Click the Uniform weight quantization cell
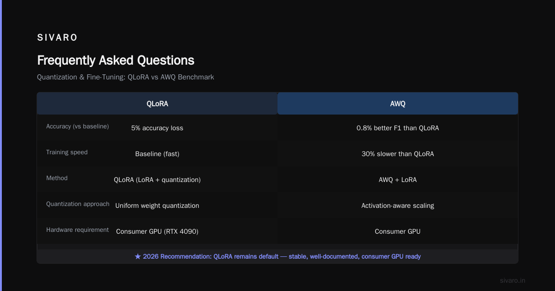Viewport: 555px width, 291px height. [157, 206]
